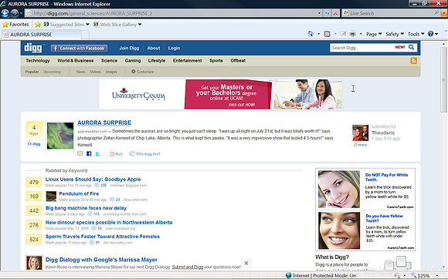The image size is (448, 279).
Task: Open submitter Theuderic profile link
Action: coord(383,133)
